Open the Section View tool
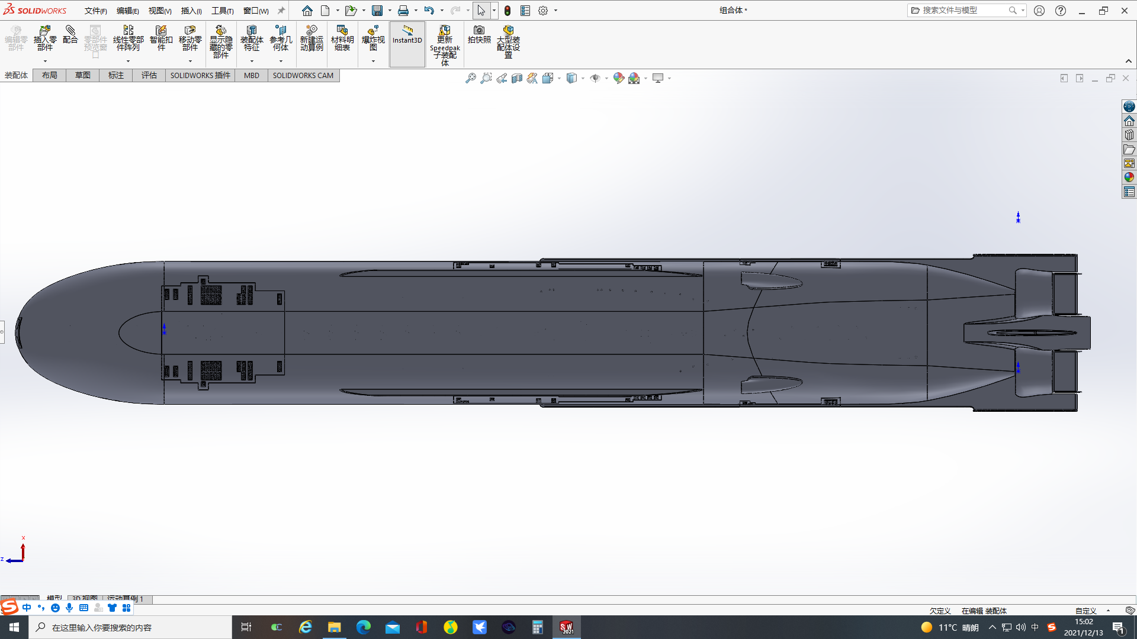The width and height of the screenshot is (1137, 639). 516,78
